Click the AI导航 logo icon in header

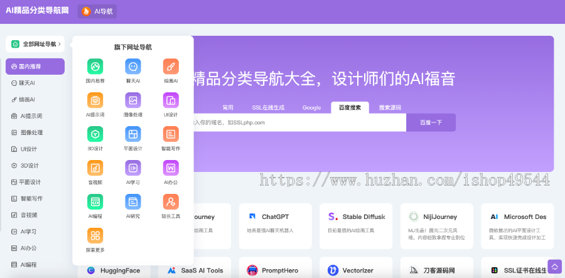pyautogui.click(x=86, y=11)
